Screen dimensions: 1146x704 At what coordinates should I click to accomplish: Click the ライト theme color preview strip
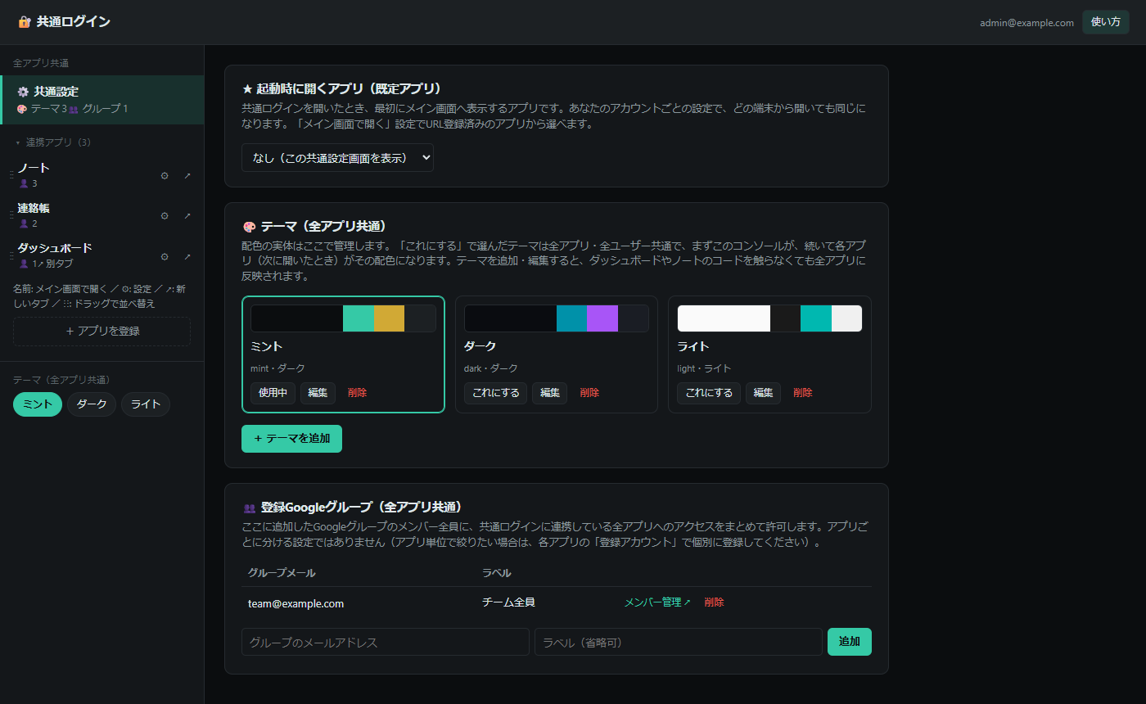tap(770, 318)
